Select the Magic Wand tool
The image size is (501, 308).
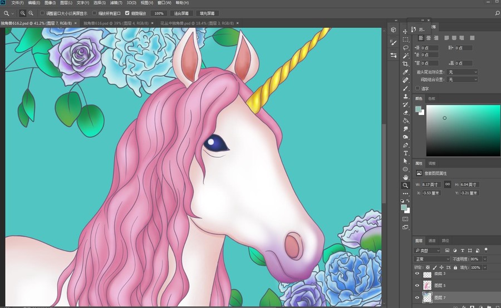[405, 56]
